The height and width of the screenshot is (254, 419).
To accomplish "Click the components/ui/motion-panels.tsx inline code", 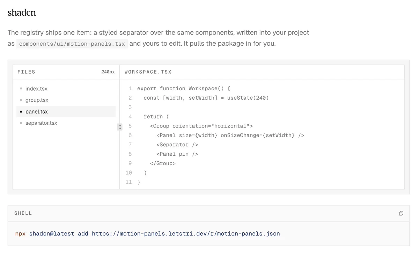I will click(72, 44).
